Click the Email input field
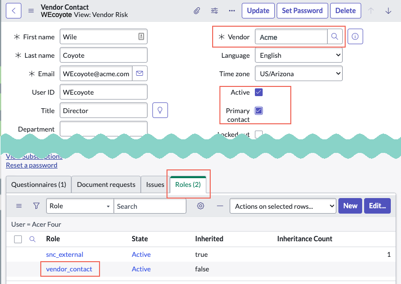Image resolution: width=401 pixels, height=284 pixels. click(96, 74)
